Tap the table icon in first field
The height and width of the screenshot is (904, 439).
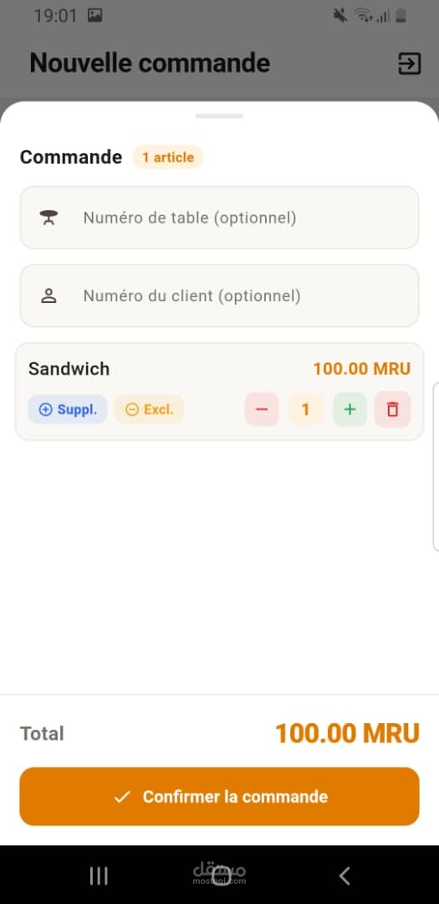(x=48, y=218)
